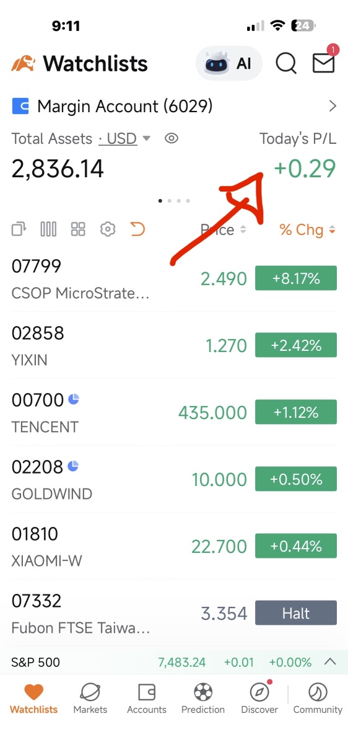Expand Margin Account (6029) chevron
Image resolution: width=348 pixels, height=755 pixels.
click(x=333, y=106)
